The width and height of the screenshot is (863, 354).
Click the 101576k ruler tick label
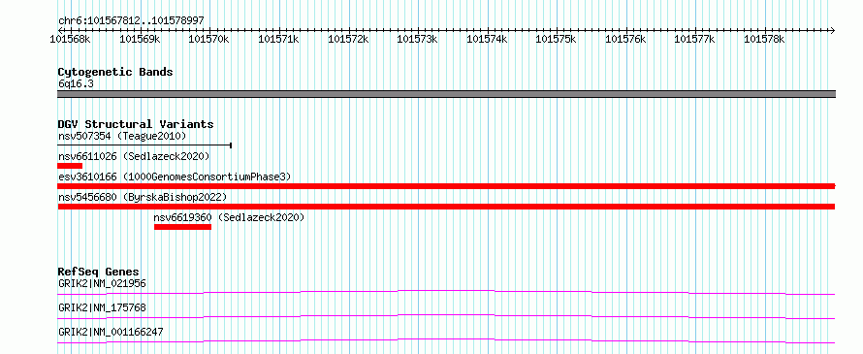(x=625, y=39)
